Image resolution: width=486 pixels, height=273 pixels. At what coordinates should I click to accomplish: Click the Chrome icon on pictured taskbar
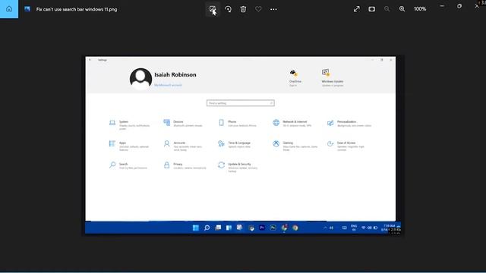(295, 227)
